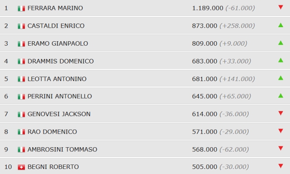
Task: Click the red down arrow for GENOVESI JACKSON
Action: point(280,113)
